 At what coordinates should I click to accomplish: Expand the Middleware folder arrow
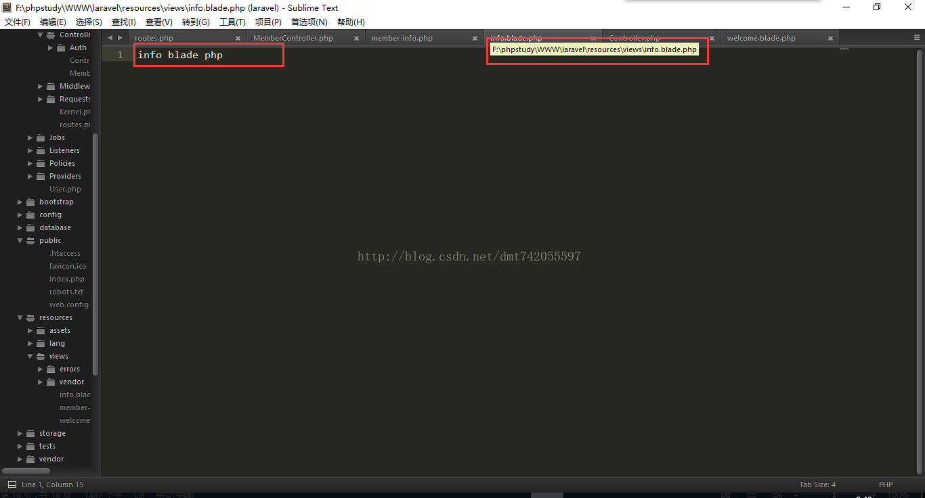click(x=41, y=87)
